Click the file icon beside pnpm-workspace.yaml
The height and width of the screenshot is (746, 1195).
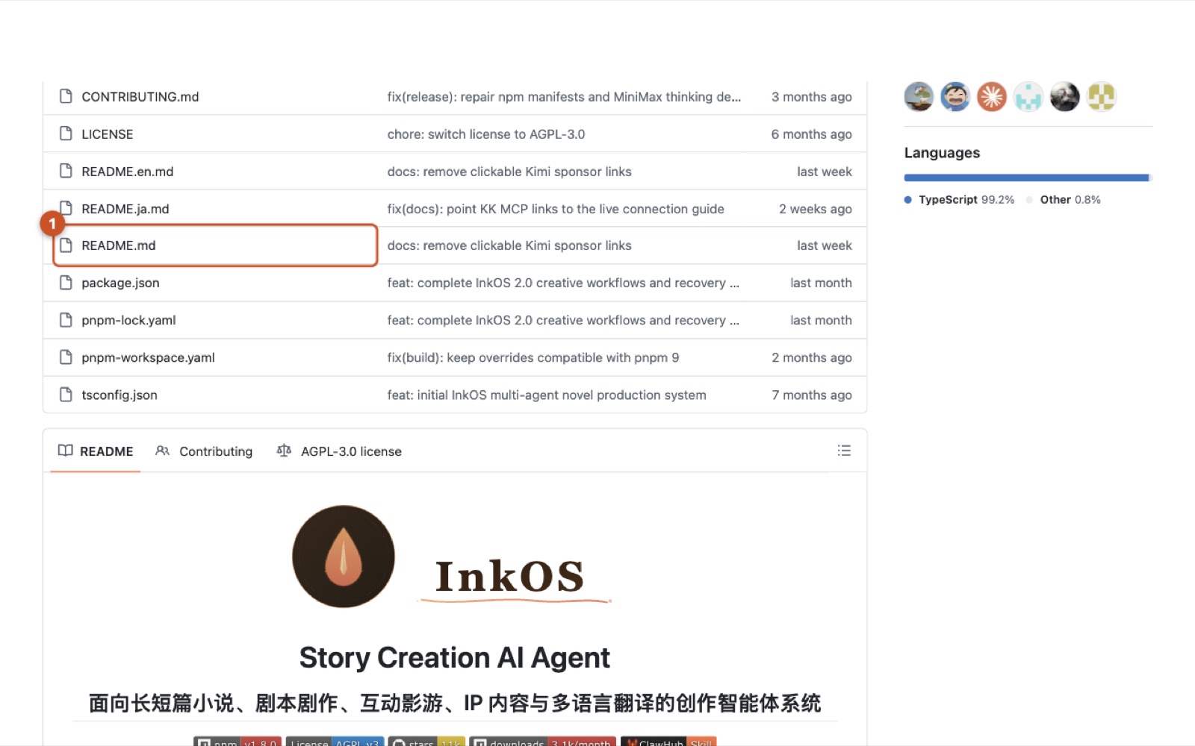[x=66, y=357]
